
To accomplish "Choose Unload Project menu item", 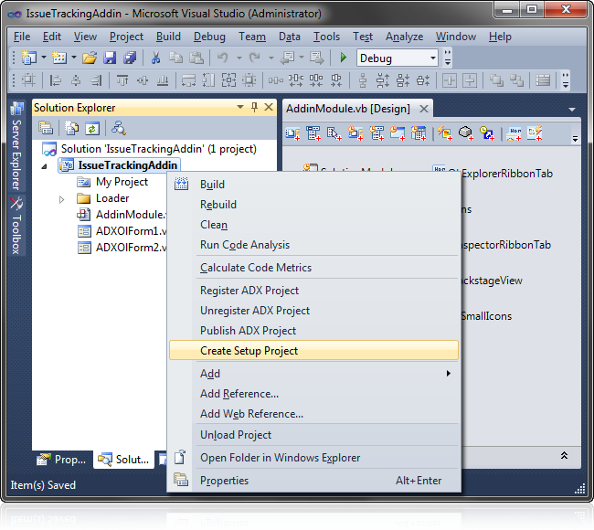I will 313,435.
